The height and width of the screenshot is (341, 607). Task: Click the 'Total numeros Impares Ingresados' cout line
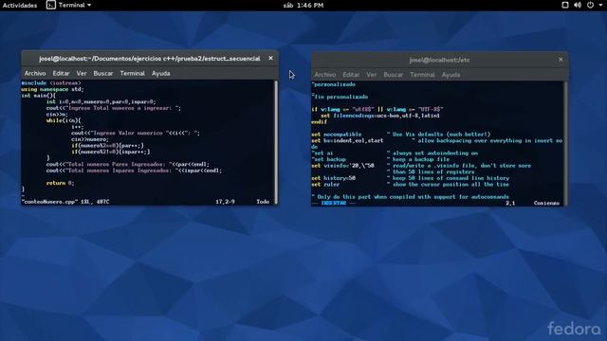point(134,170)
